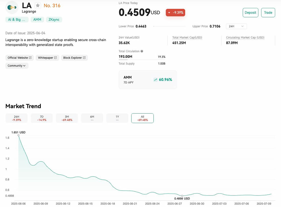This screenshot has width=281, height=207.
Task: Select the 3M market trend tab
Action: pyautogui.click(x=67, y=118)
